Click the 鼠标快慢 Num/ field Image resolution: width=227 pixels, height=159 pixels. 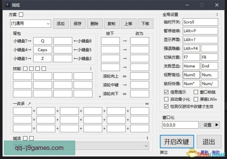pos(210,84)
